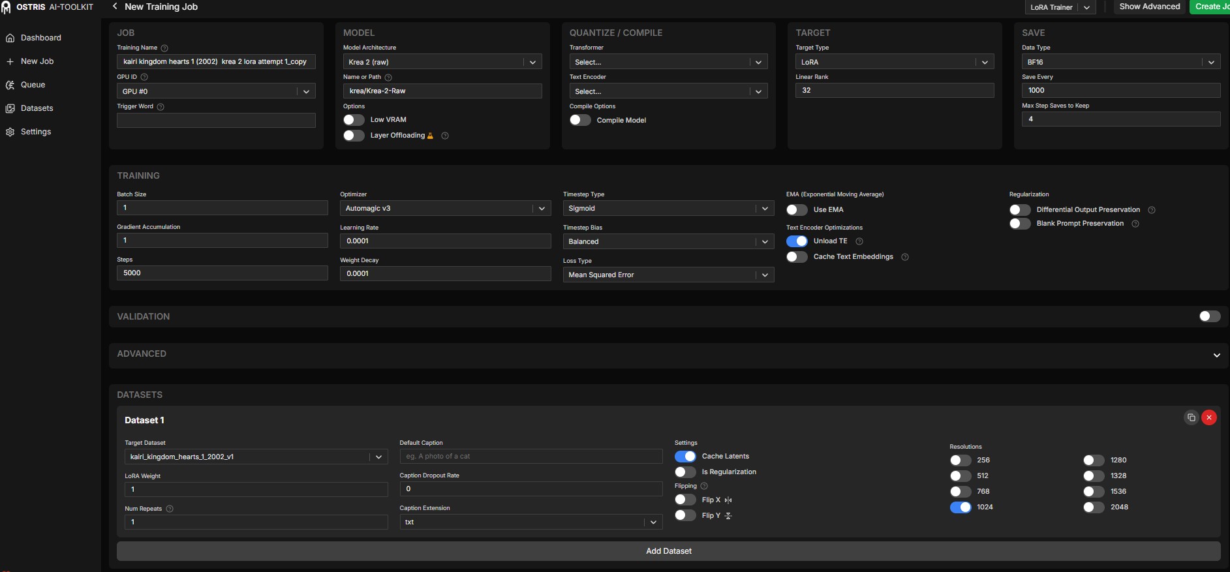
Task: Click the Cache Text Embeddings help icon
Action: coord(905,257)
